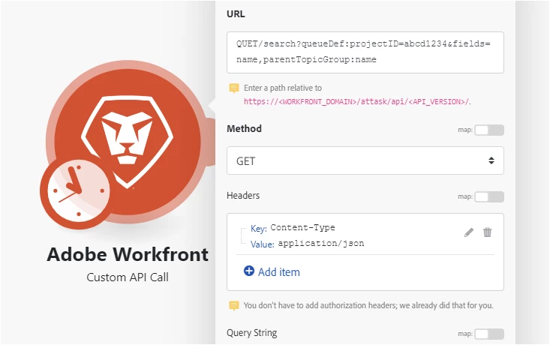Click the URL section label
Image resolution: width=550 pixels, height=345 pixels.
(x=236, y=14)
